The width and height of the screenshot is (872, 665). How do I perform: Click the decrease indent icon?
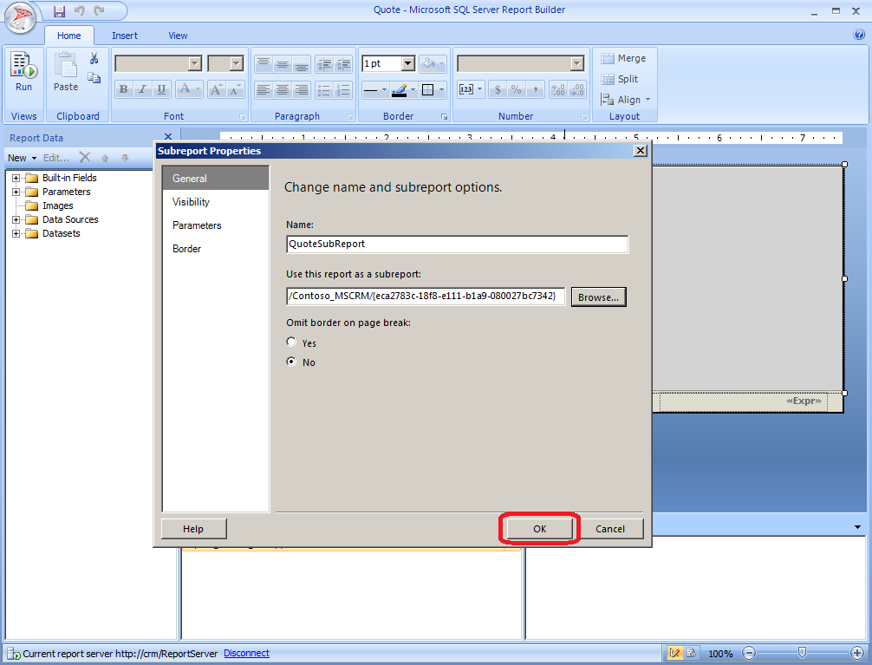(x=324, y=64)
